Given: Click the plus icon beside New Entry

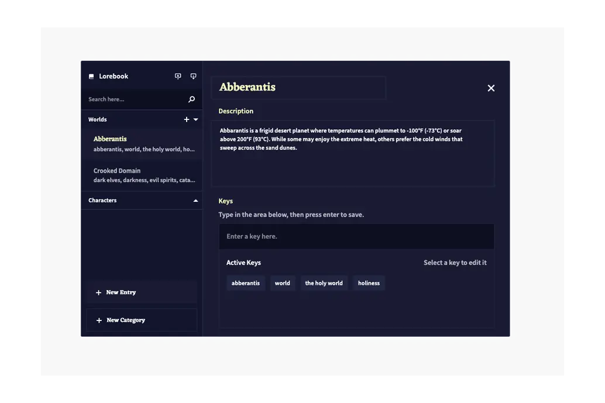Looking at the screenshot, I should click(98, 292).
